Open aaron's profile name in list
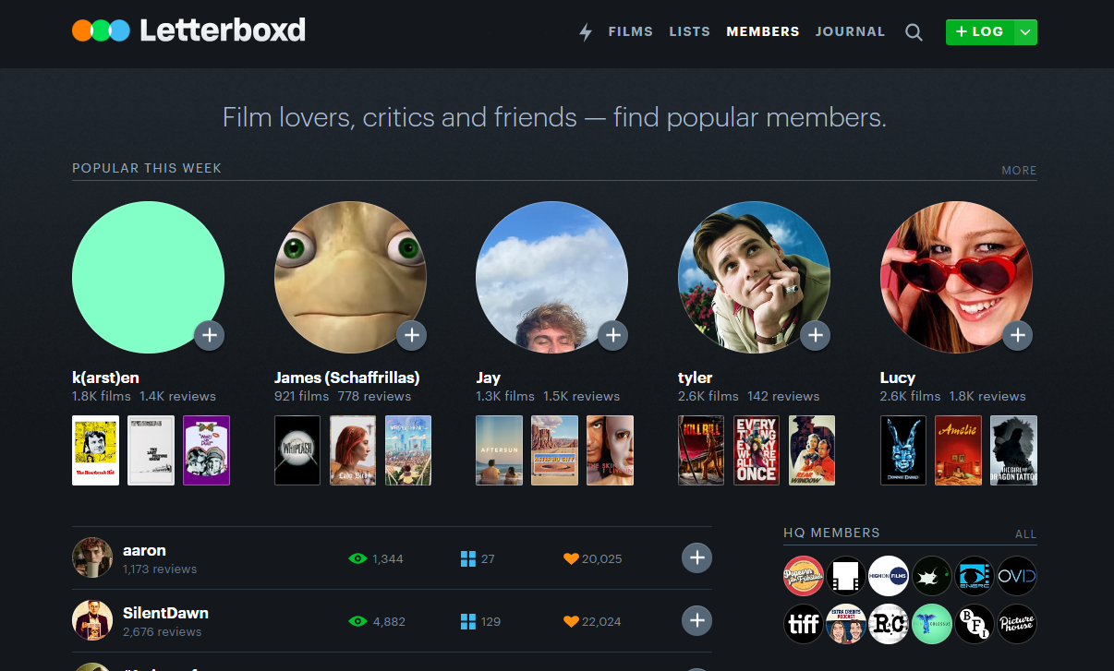1114x671 pixels. click(144, 550)
